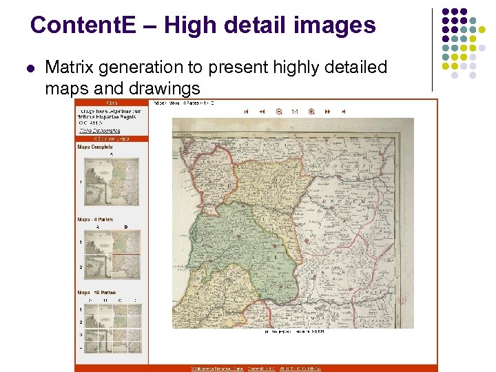The image size is (496, 372).
Task: Open the bibliographic record link under the title
Action: [x=100, y=131]
